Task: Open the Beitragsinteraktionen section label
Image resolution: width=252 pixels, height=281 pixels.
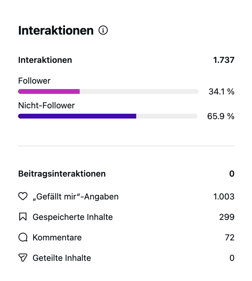Action: (x=62, y=174)
